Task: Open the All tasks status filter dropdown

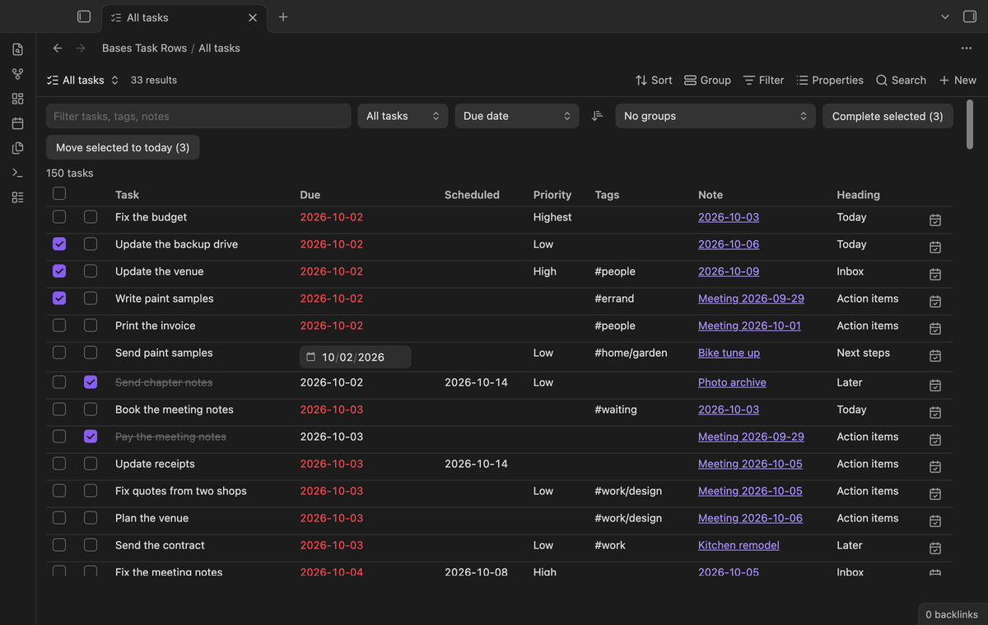Action: point(403,116)
